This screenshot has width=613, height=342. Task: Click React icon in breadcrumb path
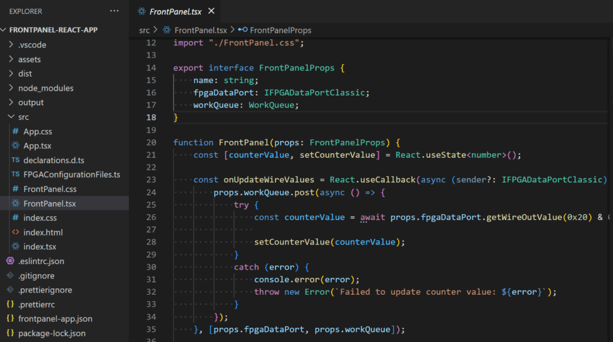(166, 30)
